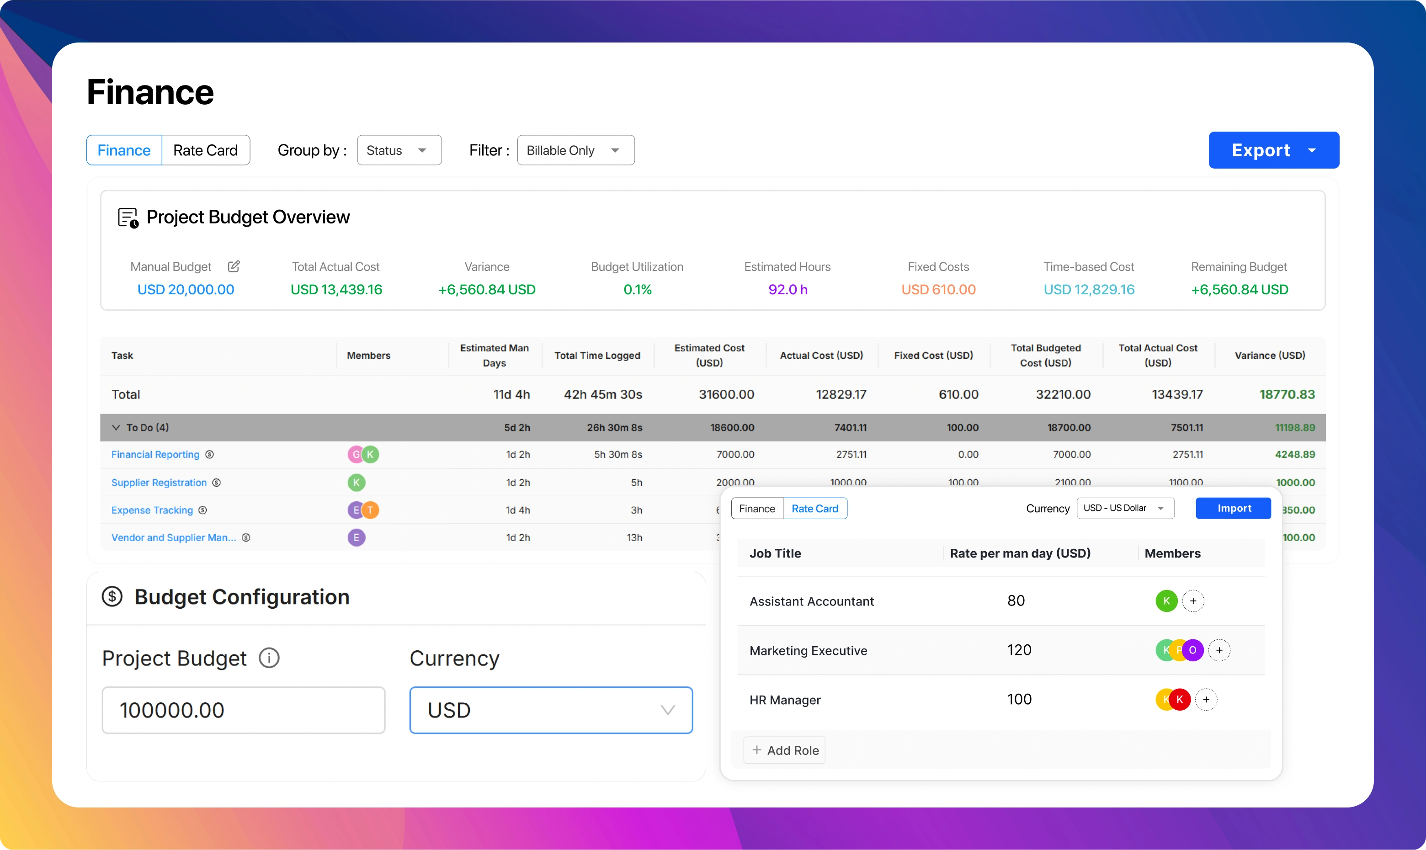Open the Group by Status dropdown
This screenshot has height=850, width=1426.
coord(399,150)
